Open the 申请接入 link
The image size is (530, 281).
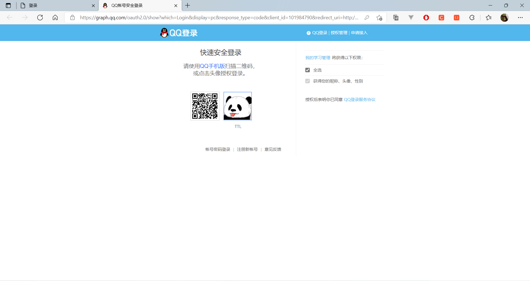pyautogui.click(x=359, y=33)
